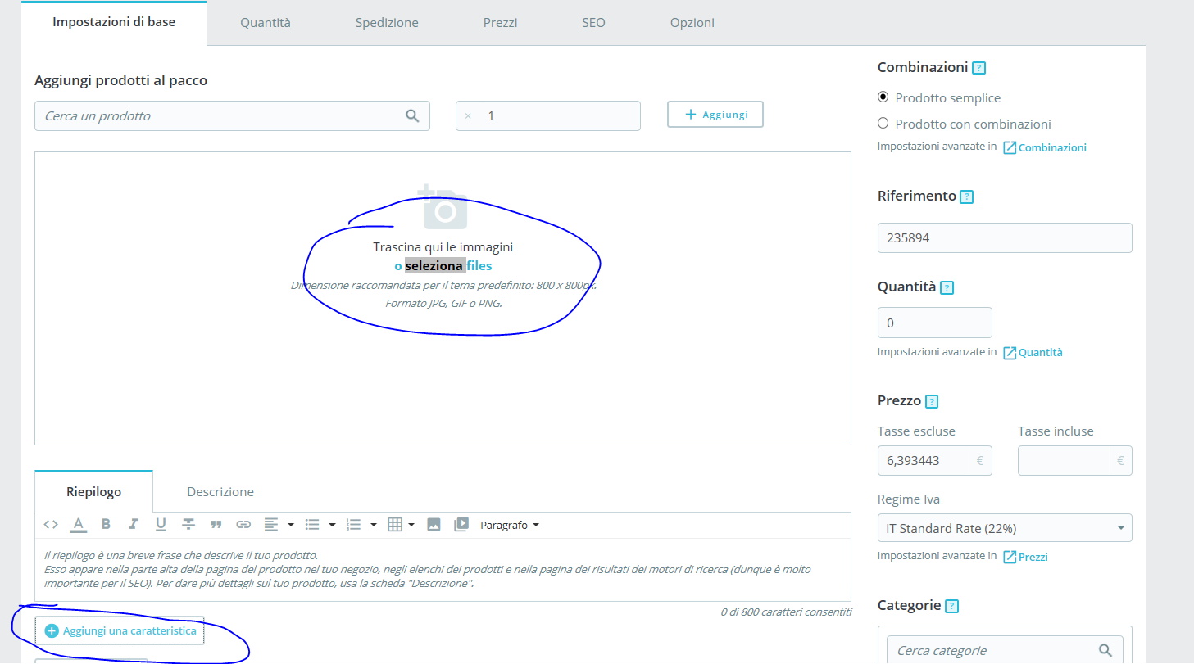The height and width of the screenshot is (664, 1194).
Task: Click the Aggiungi button for pack products
Action: click(715, 115)
